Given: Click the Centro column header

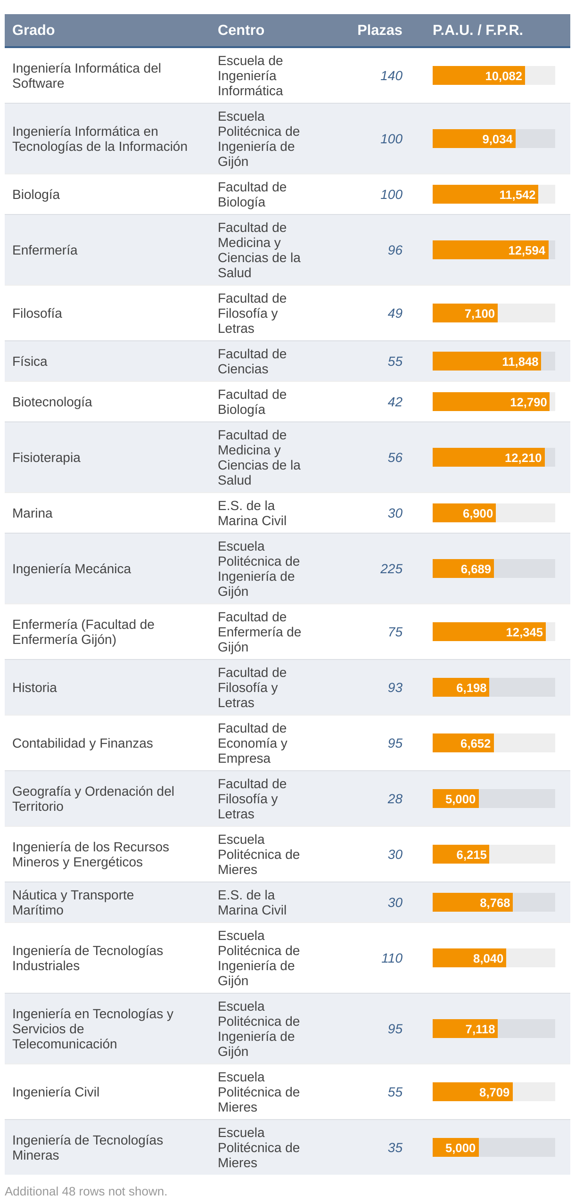Looking at the screenshot, I should [241, 30].
